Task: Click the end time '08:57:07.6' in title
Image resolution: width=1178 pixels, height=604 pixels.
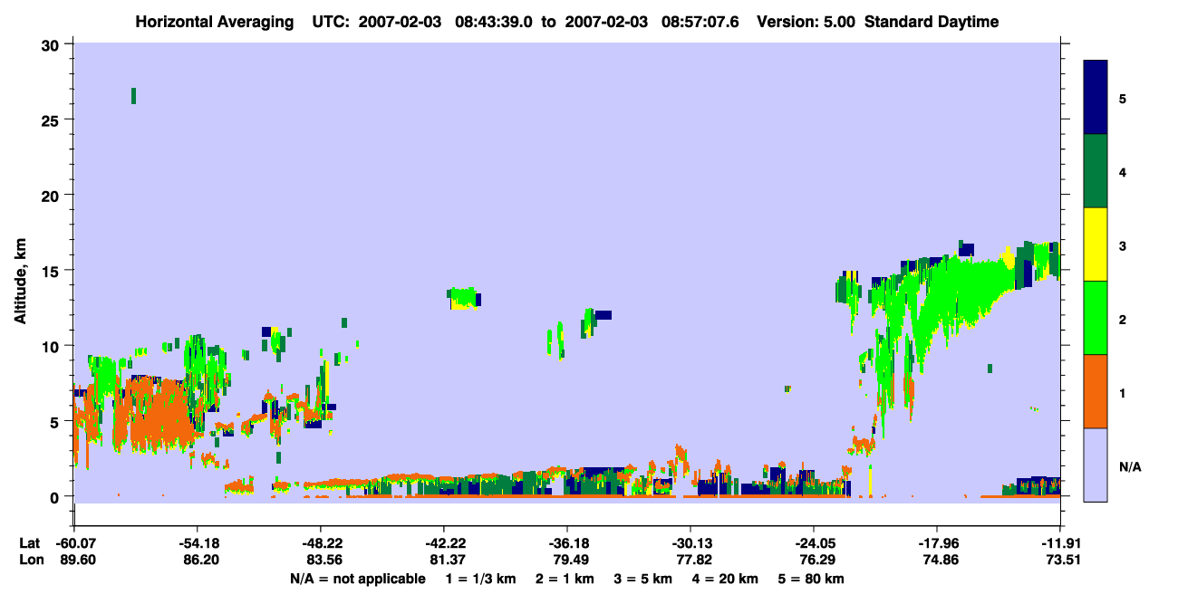Action: (698, 22)
